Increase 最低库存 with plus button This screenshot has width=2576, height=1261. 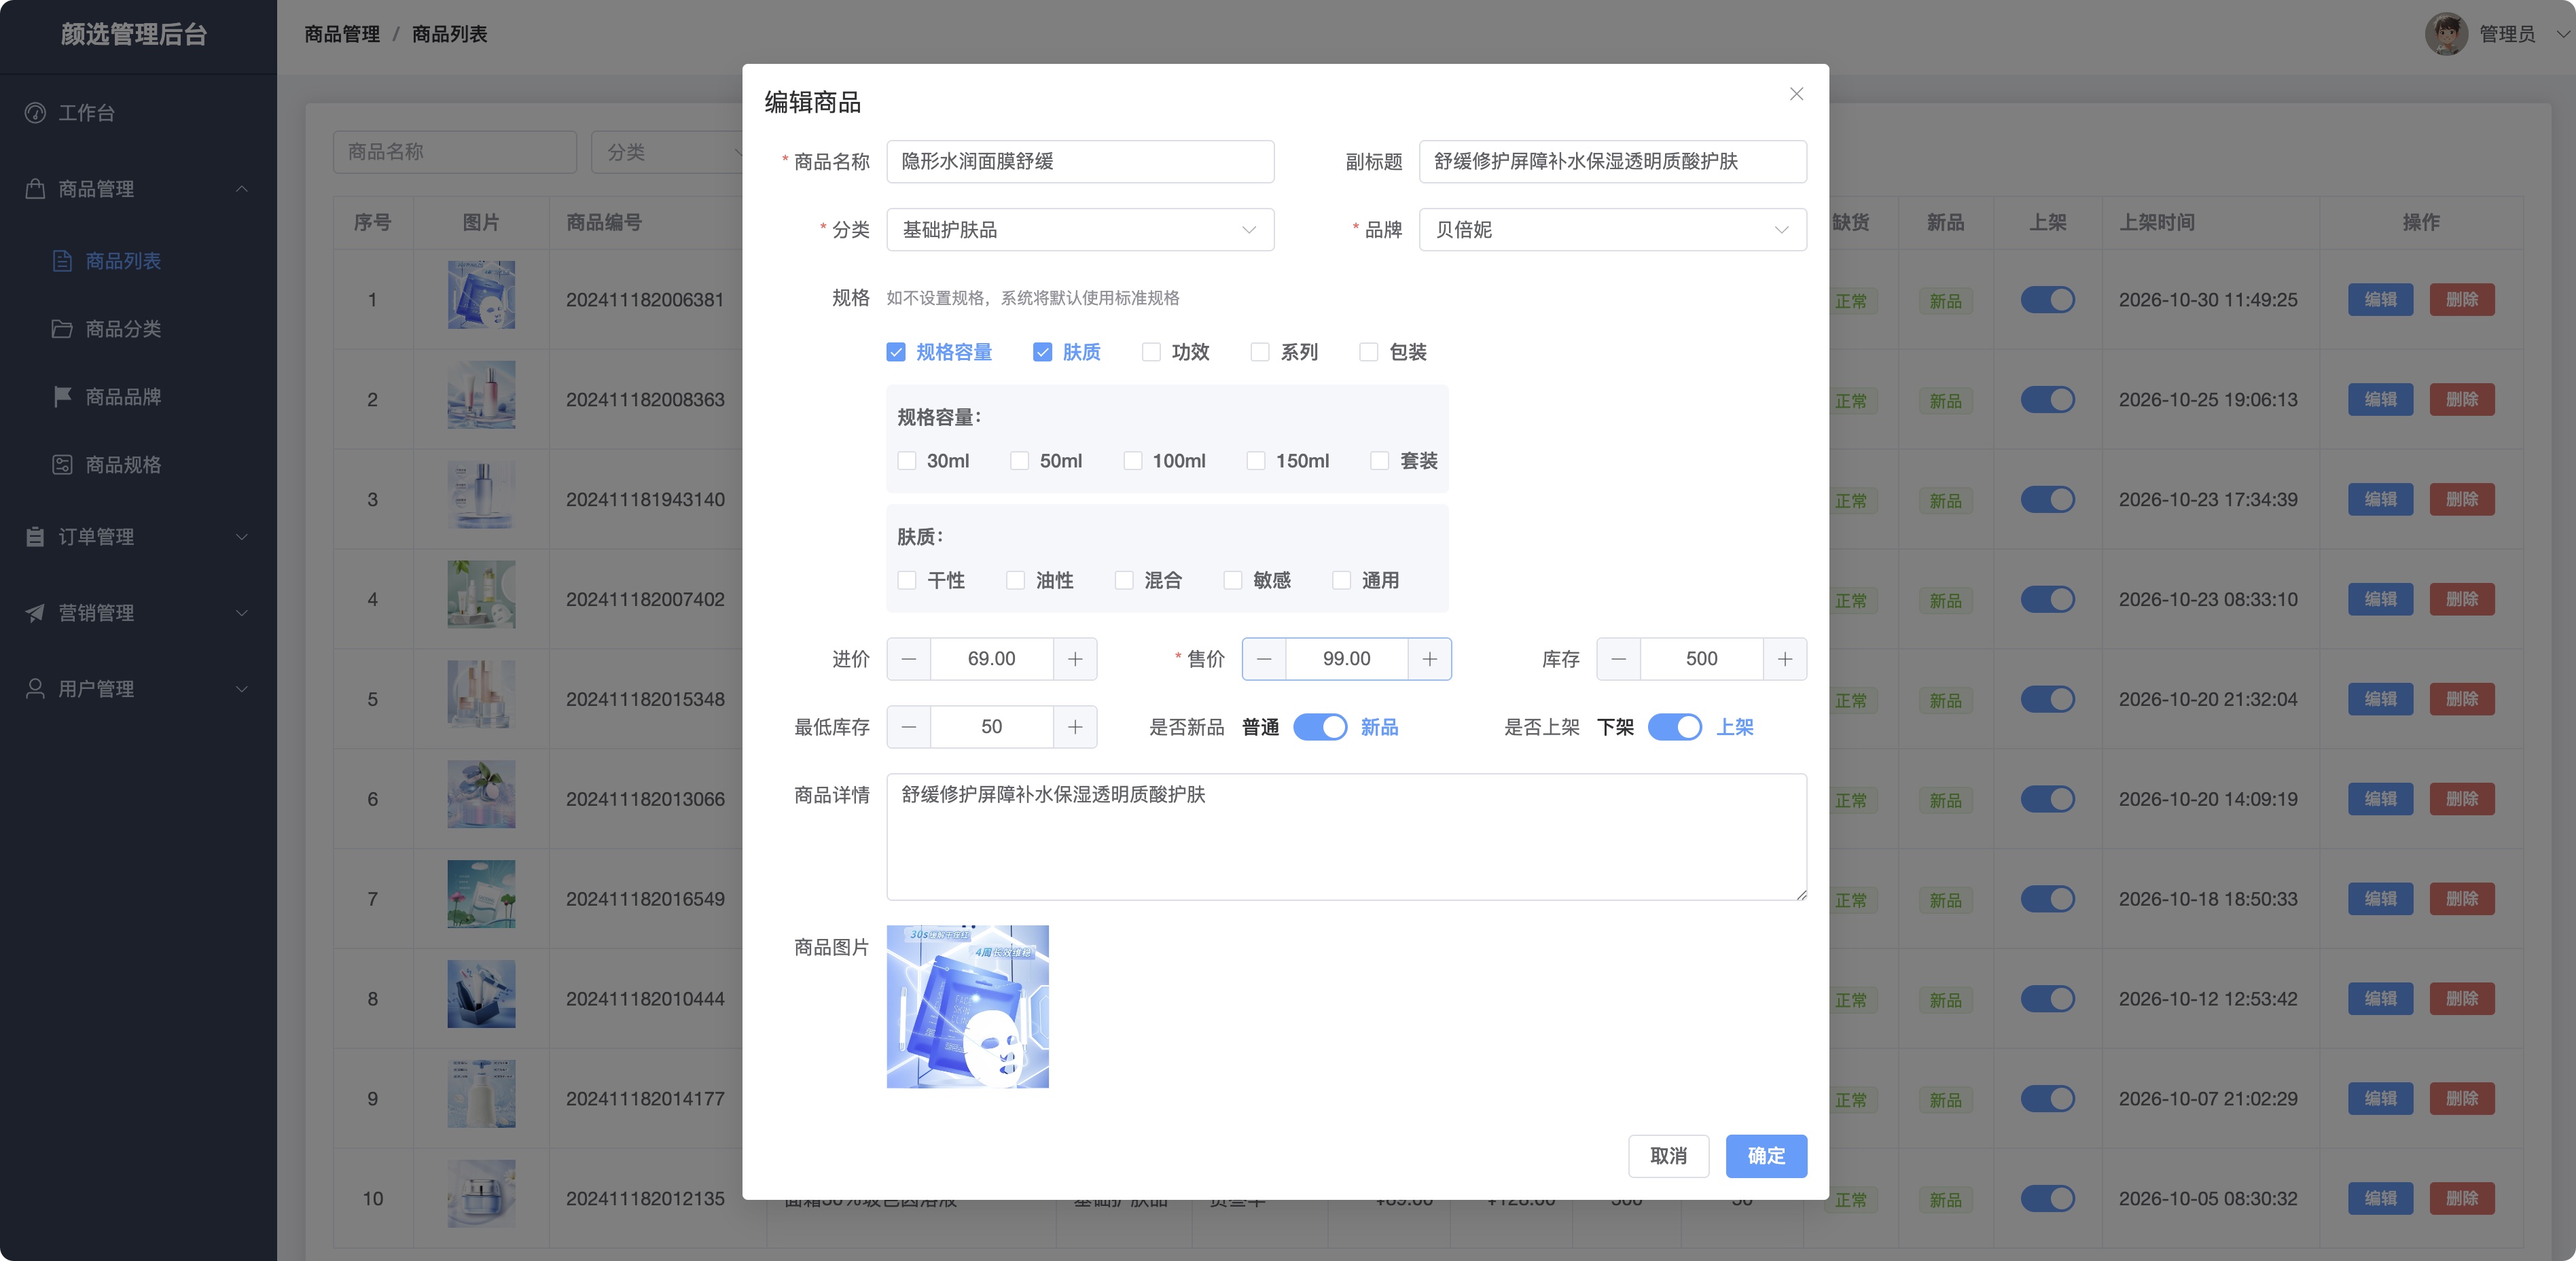click(1075, 727)
